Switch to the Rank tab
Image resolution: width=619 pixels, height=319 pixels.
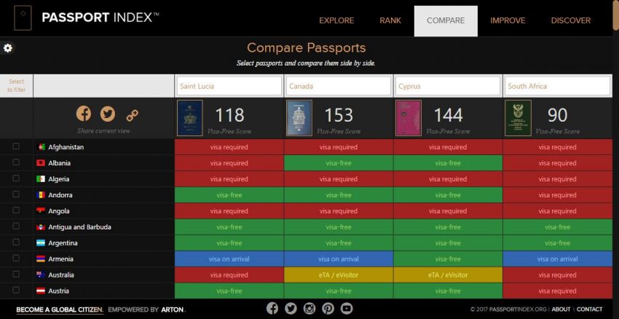point(390,20)
